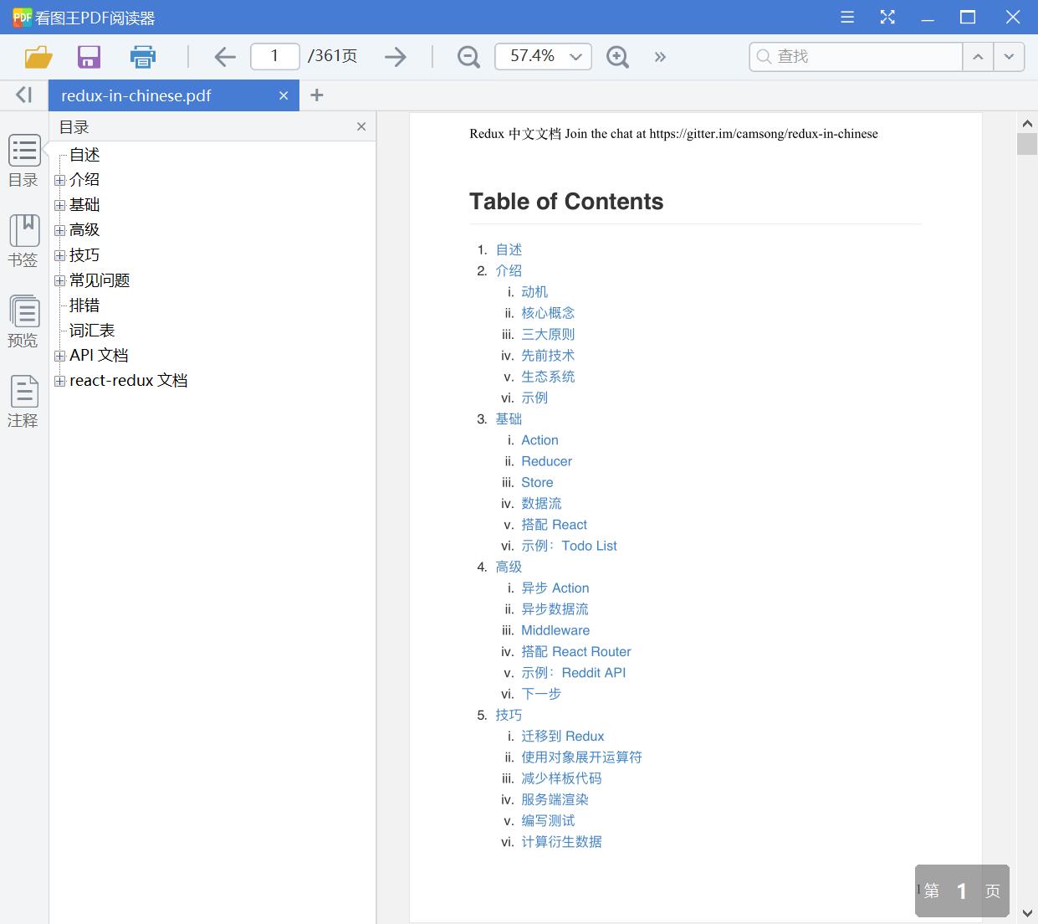
Task: Select 排错 in the outline
Action: coord(84,305)
